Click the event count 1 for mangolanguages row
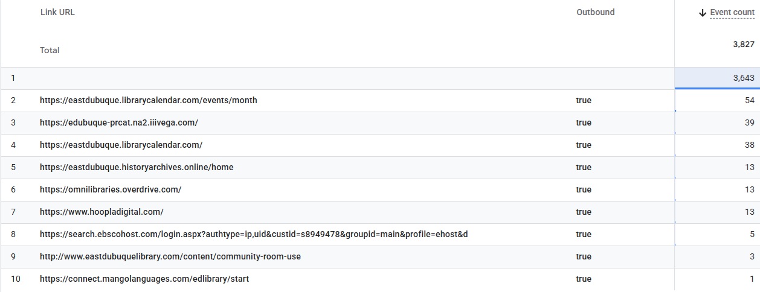 752,279
